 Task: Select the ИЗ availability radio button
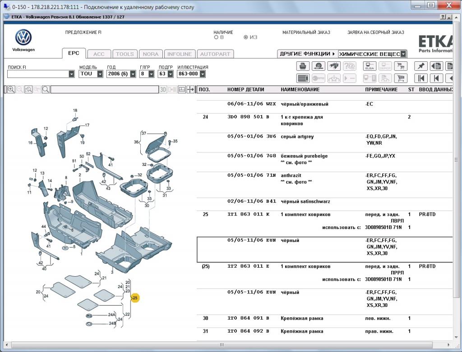tap(246, 37)
